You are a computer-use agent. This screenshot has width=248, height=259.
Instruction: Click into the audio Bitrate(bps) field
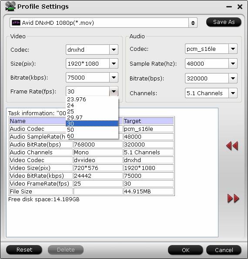[x=207, y=78]
